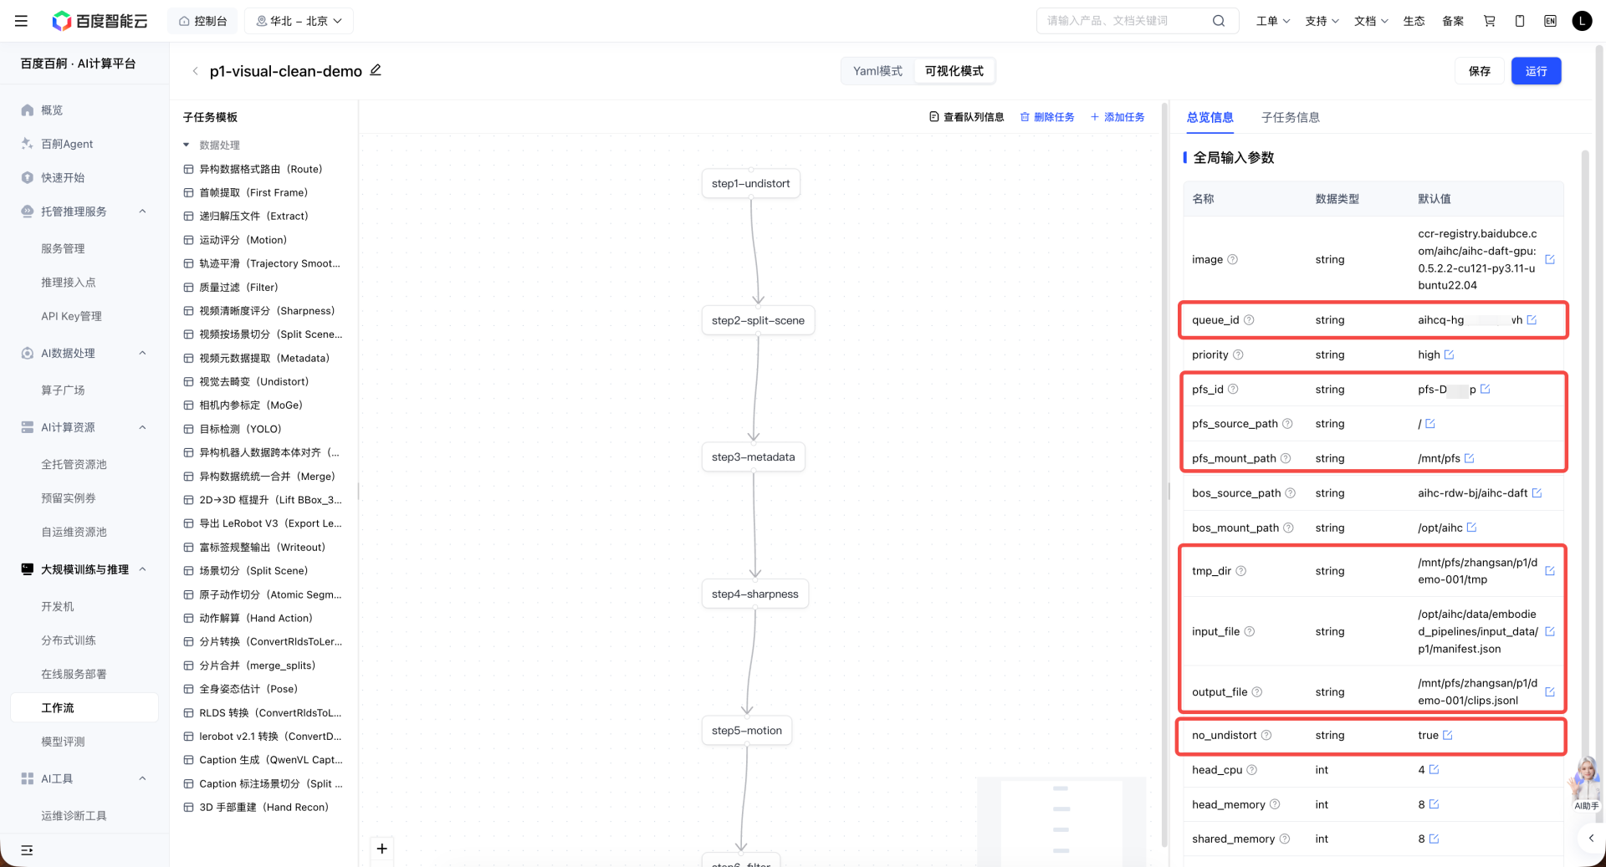Click the help icon next to pfs_id

(1233, 389)
